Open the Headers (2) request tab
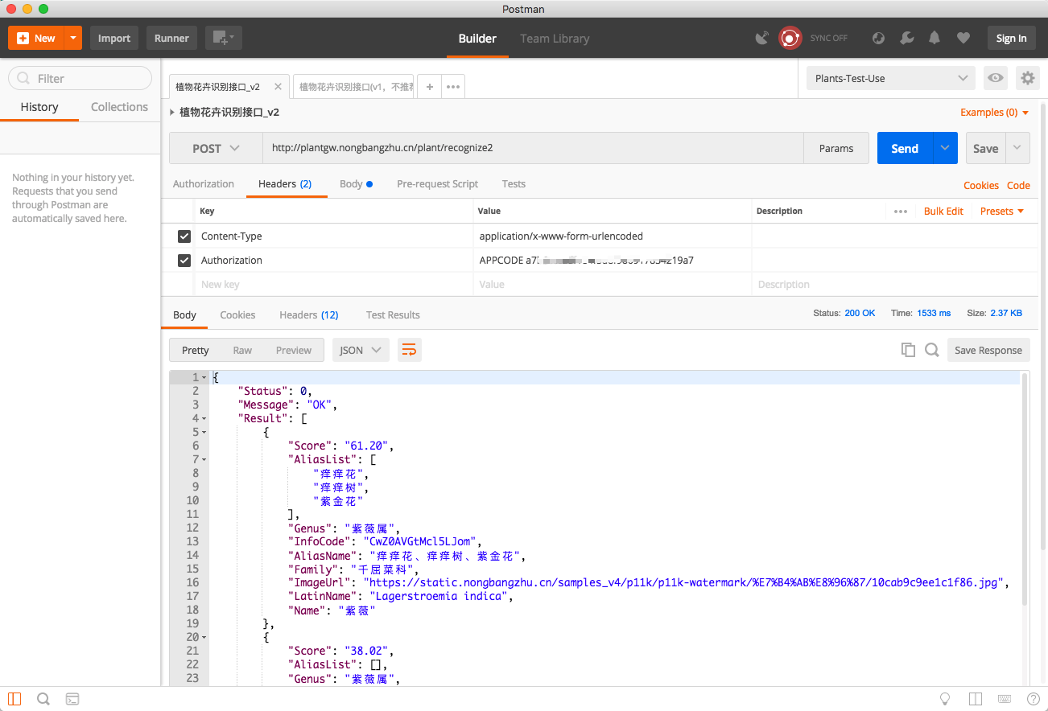 tap(285, 184)
